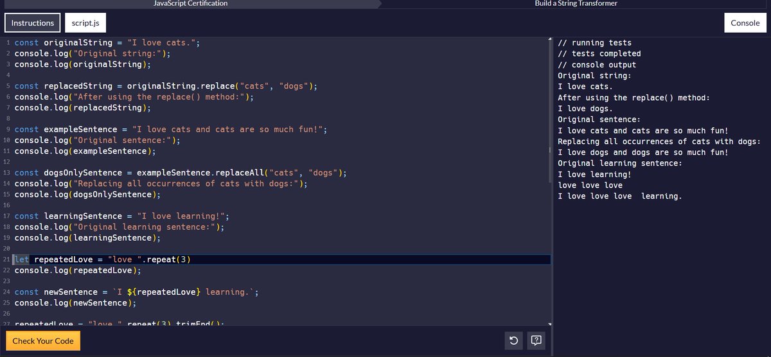
Task: Click console line 'love love love'
Action: point(590,185)
